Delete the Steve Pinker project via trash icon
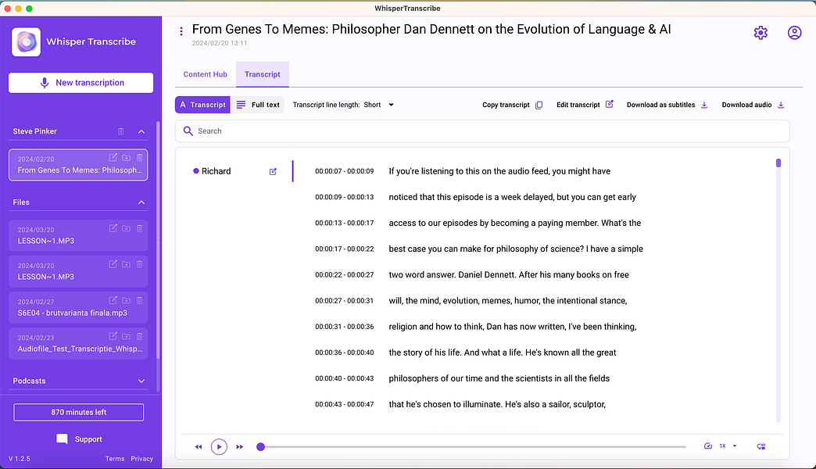 (120, 131)
